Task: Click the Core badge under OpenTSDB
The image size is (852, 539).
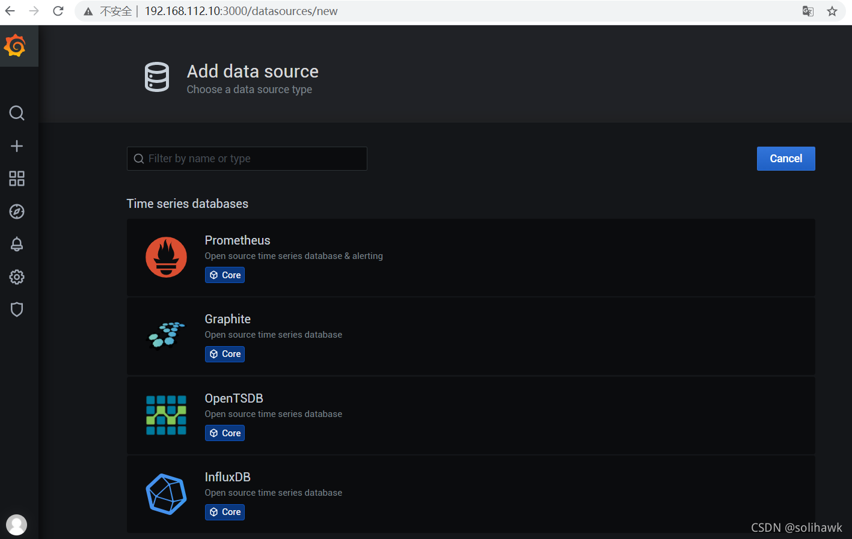Action: point(225,433)
